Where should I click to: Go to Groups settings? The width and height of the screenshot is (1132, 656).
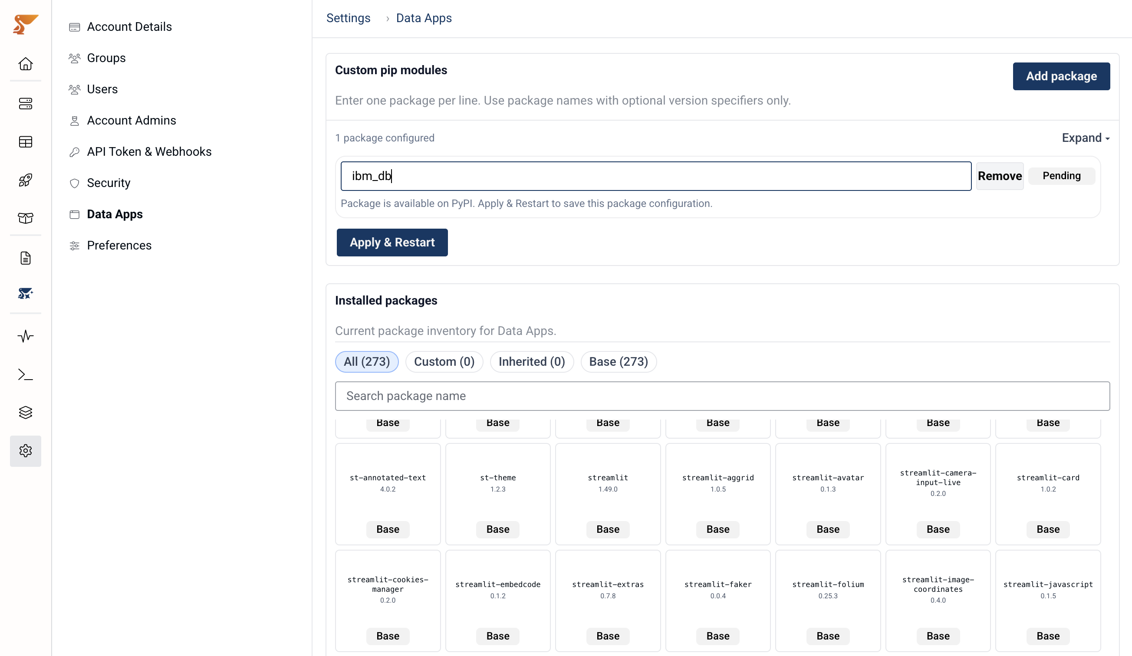point(106,58)
